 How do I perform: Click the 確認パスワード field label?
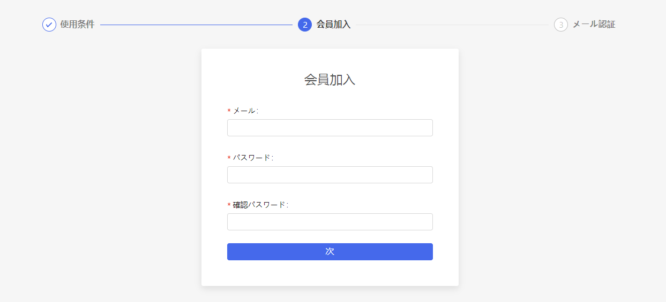pyautogui.click(x=260, y=205)
